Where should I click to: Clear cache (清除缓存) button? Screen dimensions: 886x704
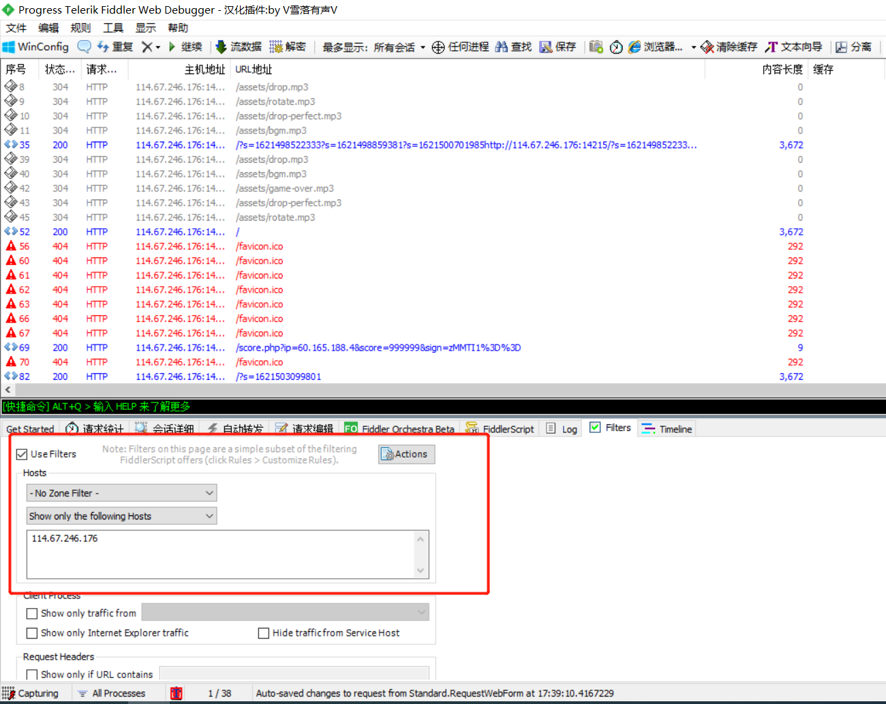point(729,47)
